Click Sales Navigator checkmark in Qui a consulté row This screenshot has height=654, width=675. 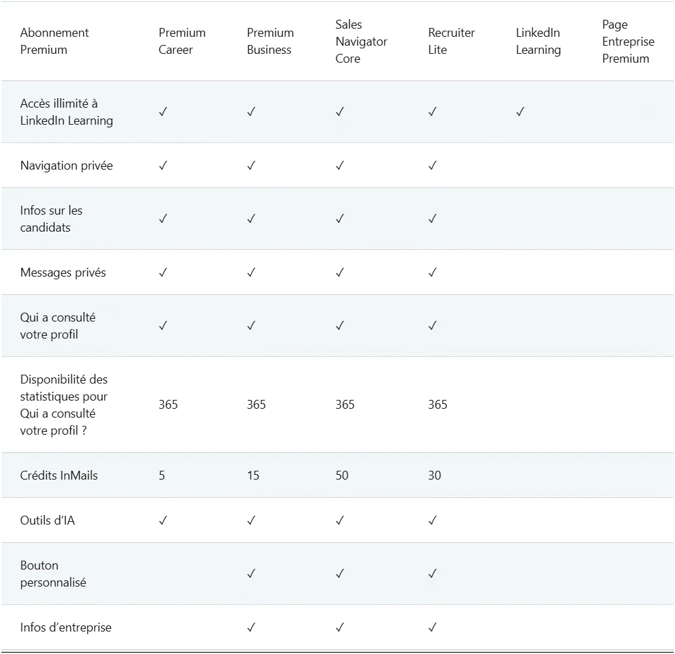coord(340,326)
